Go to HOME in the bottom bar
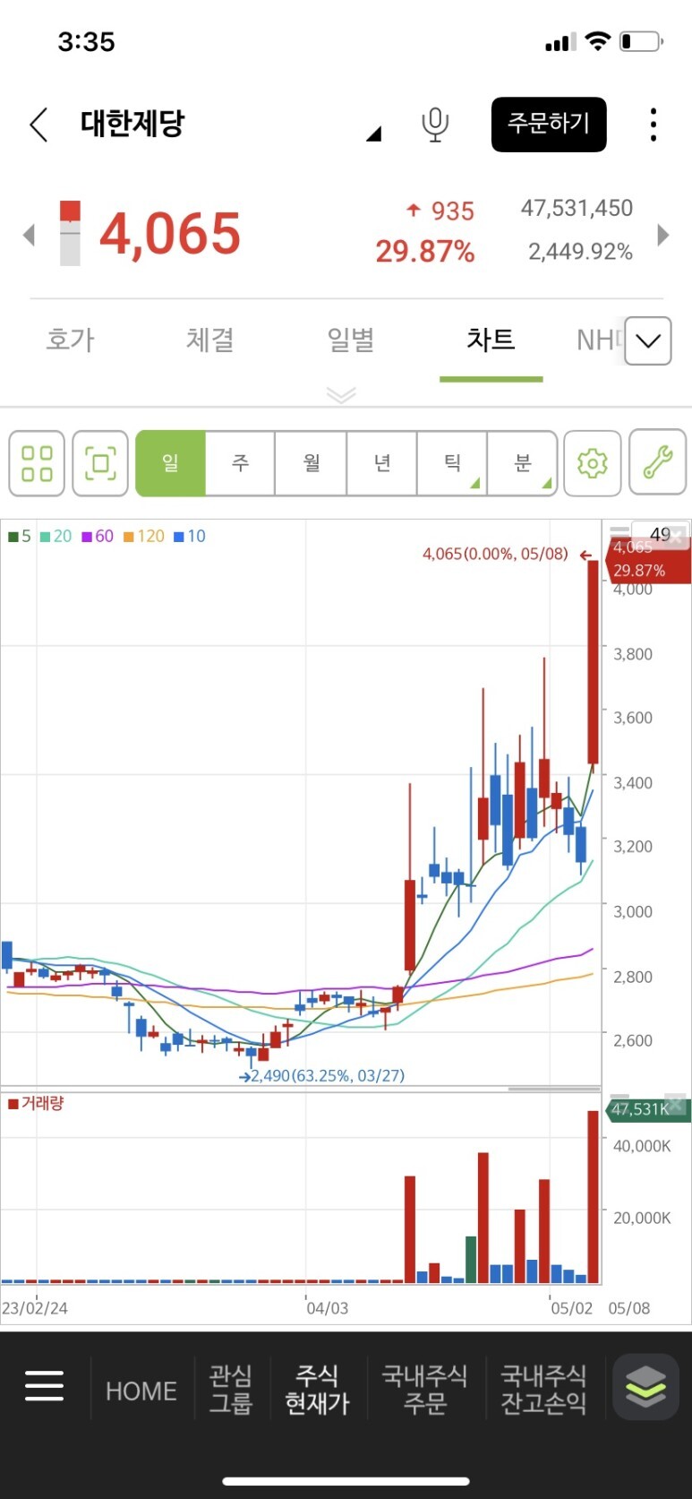The width and height of the screenshot is (692, 1499). coord(141,1391)
